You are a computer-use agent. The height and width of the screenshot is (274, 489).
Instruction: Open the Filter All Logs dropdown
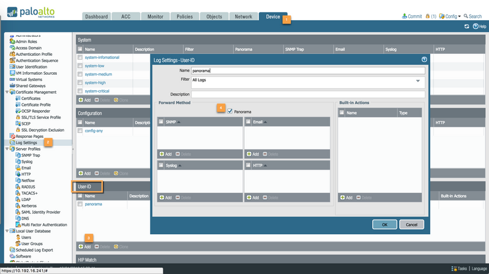(419, 80)
